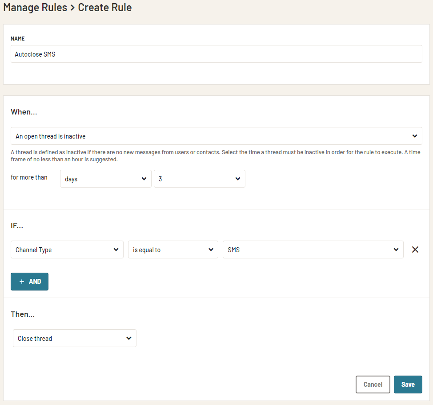The image size is (433, 405).
Task: Click the chevron on the is equal to dropdown
Action: (212, 250)
